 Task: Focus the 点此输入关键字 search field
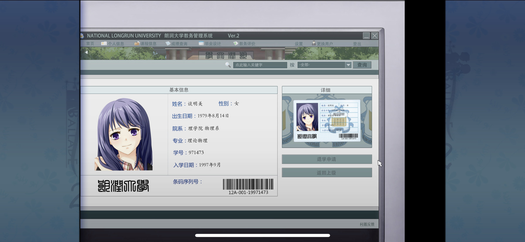tap(260, 65)
